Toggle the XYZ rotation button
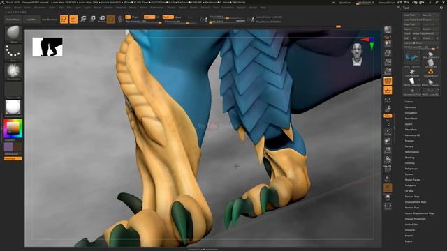The image size is (447, 251). pyautogui.click(x=388, y=116)
